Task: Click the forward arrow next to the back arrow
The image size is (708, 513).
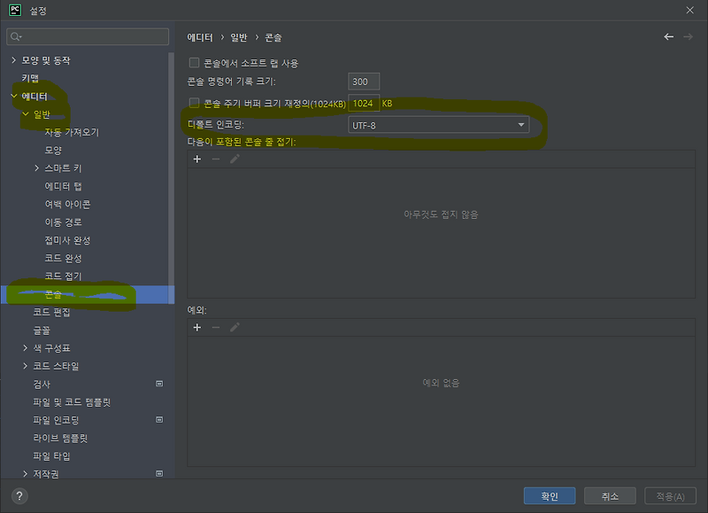Action: (x=689, y=37)
